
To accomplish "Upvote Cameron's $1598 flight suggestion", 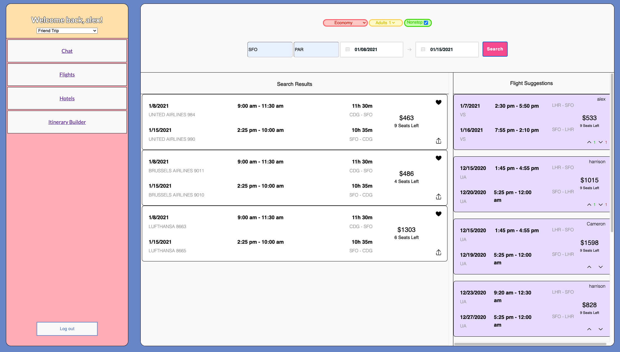I will [x=589, y=267].
